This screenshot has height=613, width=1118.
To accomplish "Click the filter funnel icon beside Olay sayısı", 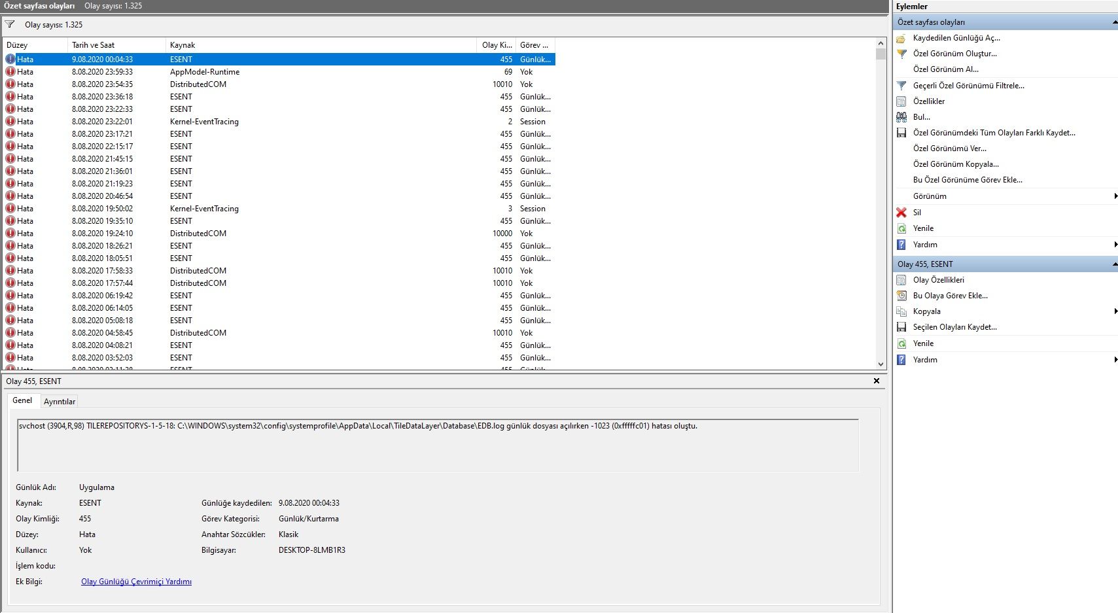I will point(10,25).
